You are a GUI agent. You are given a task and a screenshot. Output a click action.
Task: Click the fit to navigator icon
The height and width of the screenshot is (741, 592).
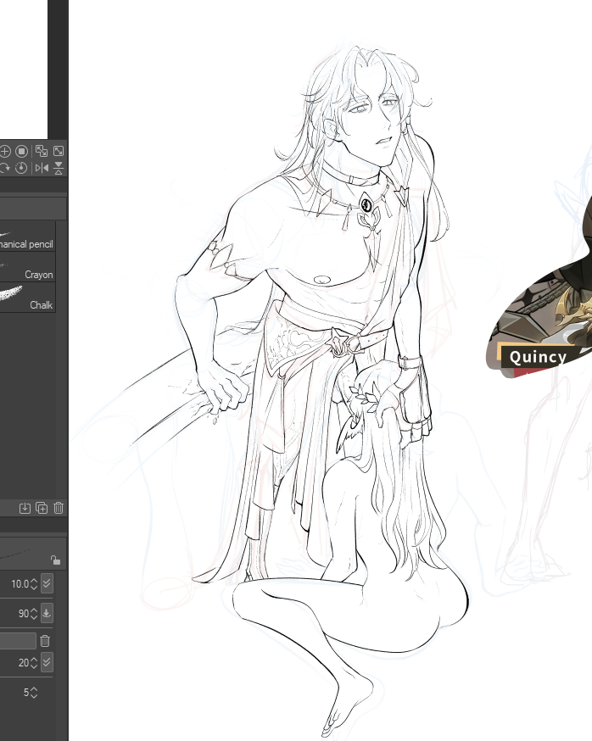tap(42, 152)
